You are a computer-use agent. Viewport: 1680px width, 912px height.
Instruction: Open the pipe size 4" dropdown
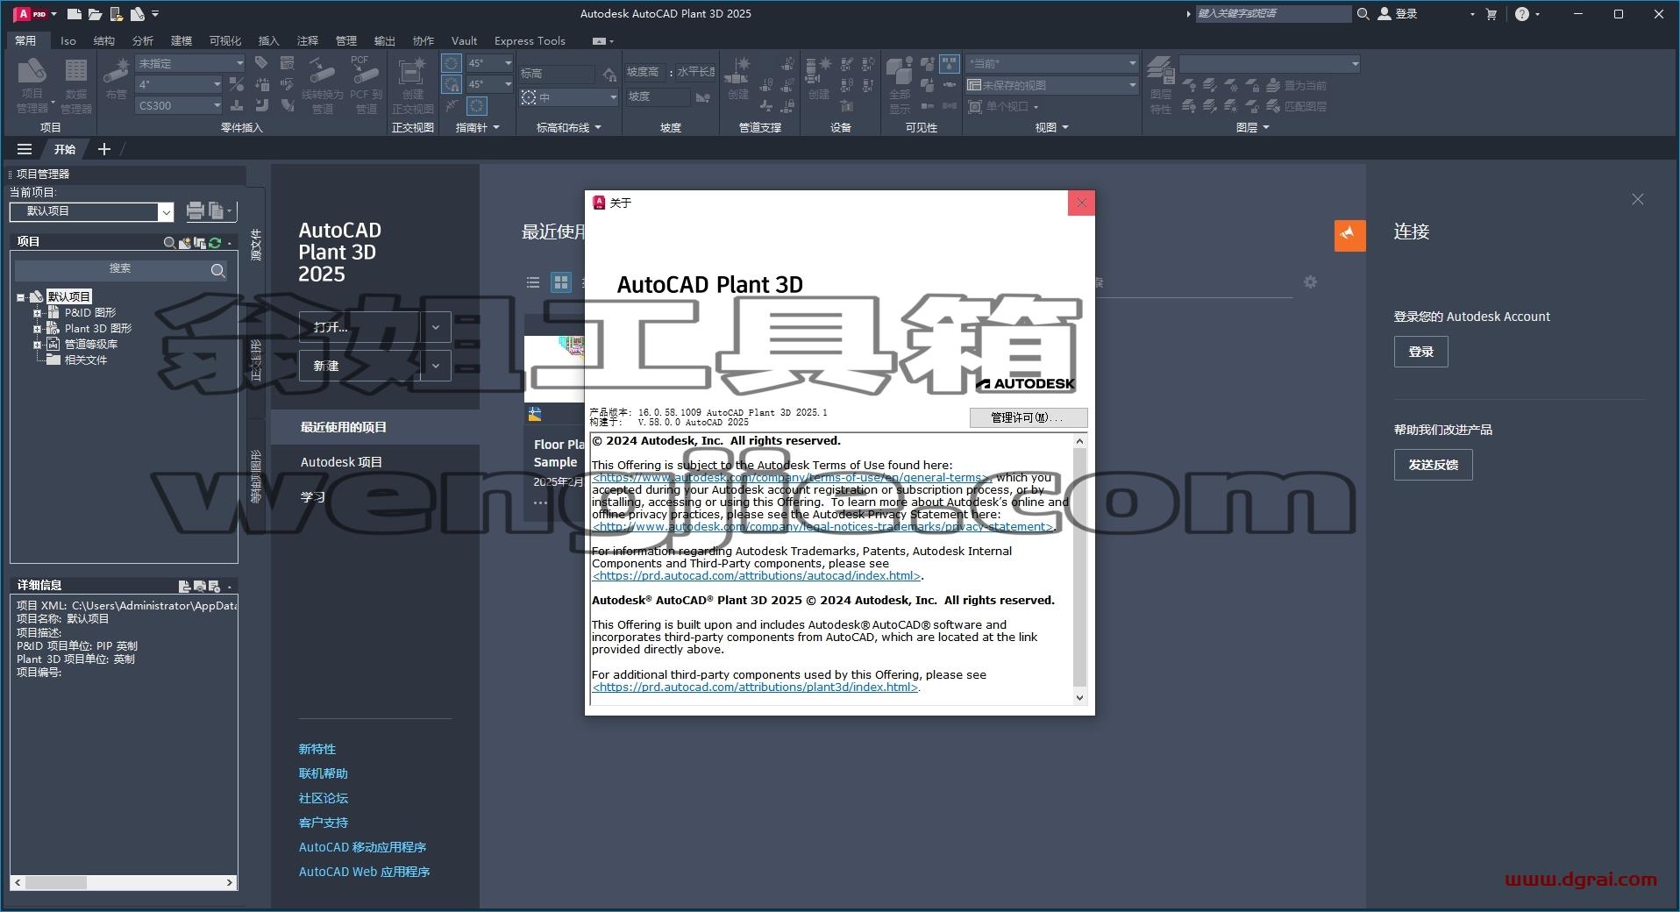coord(180,84)
